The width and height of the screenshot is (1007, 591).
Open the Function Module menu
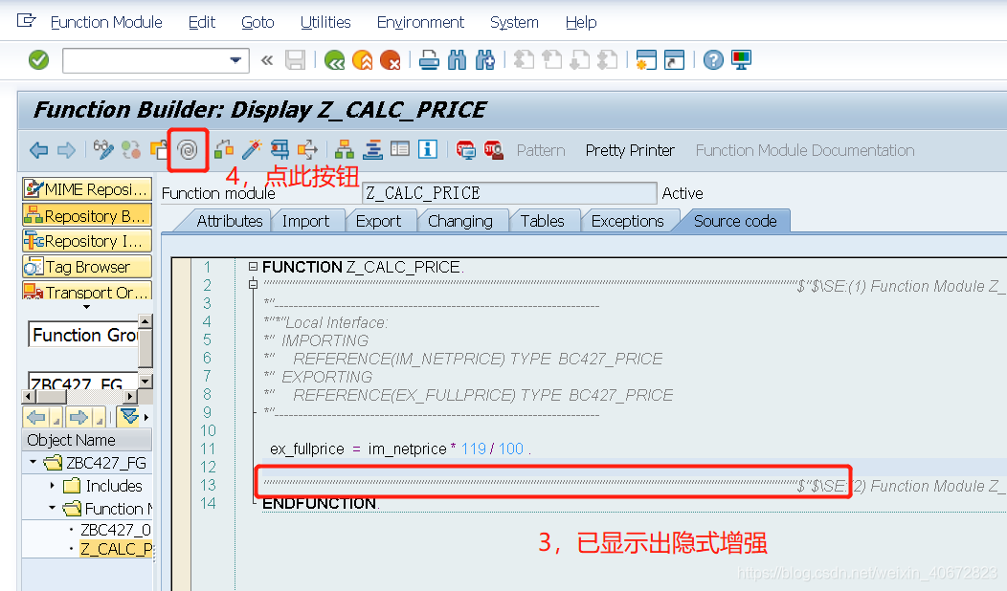click(x=106, y=22)
